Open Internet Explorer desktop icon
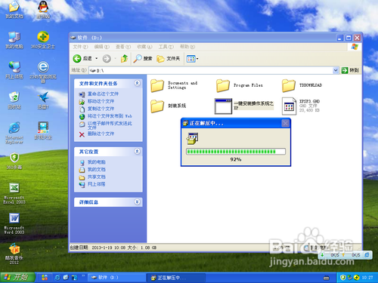This screenshot has height=283, width=378. [x=14, y=134]
